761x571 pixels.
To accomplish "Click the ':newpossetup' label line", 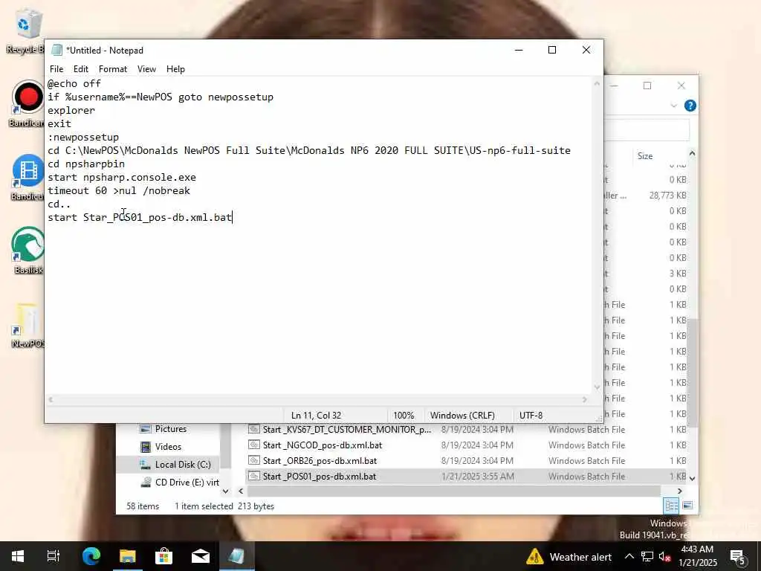I will tap(83, 137).
